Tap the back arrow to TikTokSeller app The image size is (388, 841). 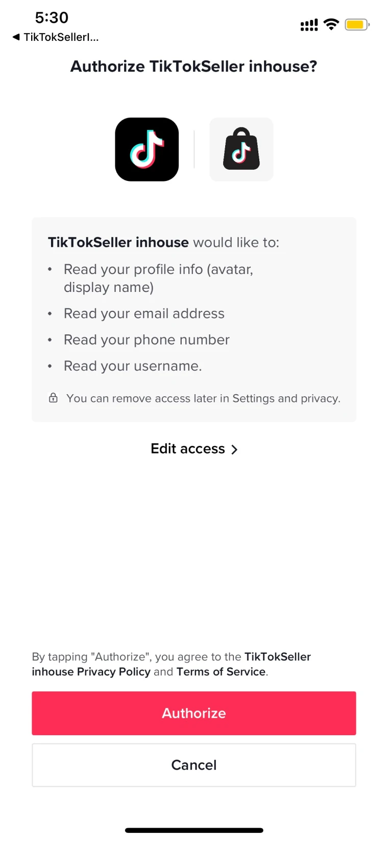click(x=16, y=37)
